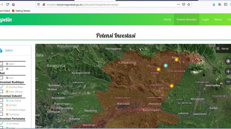231x129 pixels.
Task: Check the PLTMH sector checkbox
Action: (1, 105)
